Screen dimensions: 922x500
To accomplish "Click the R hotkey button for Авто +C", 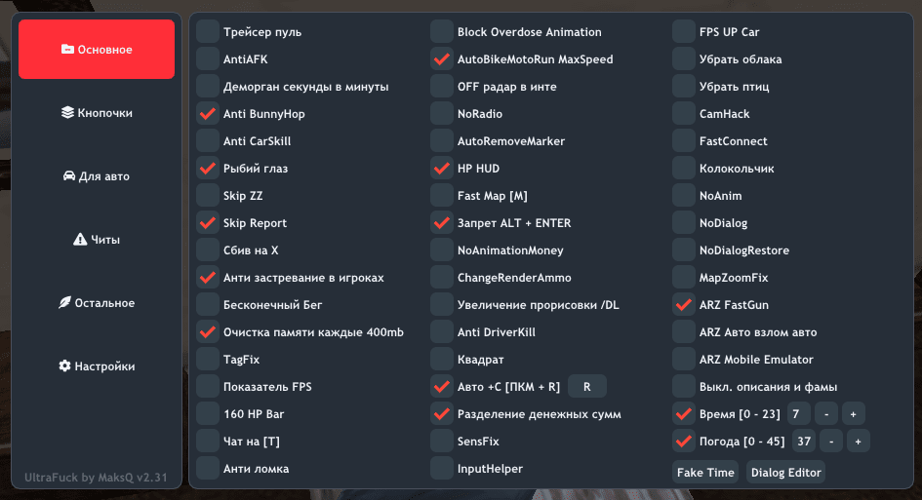I will (x=586, y=387).
